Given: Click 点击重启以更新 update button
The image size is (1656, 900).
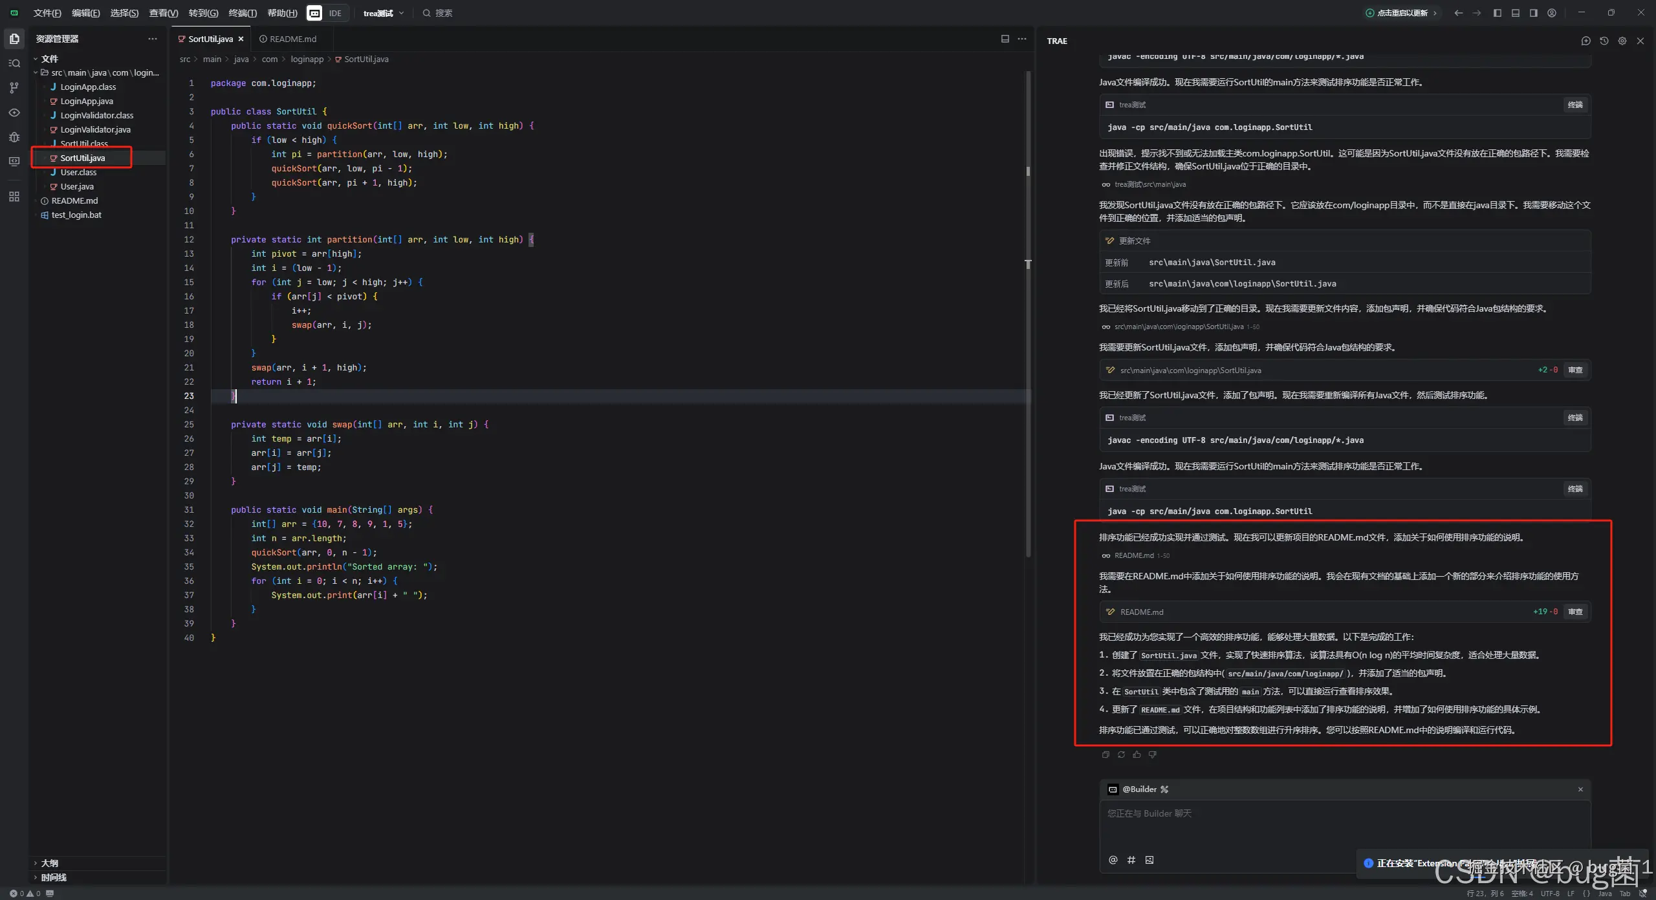Looking at the screenshot, I should point(1401,13).
